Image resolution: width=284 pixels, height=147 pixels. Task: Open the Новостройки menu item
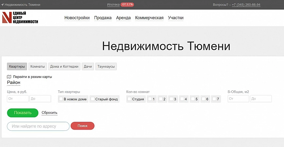pyautogui.click(x=77, y=18)
